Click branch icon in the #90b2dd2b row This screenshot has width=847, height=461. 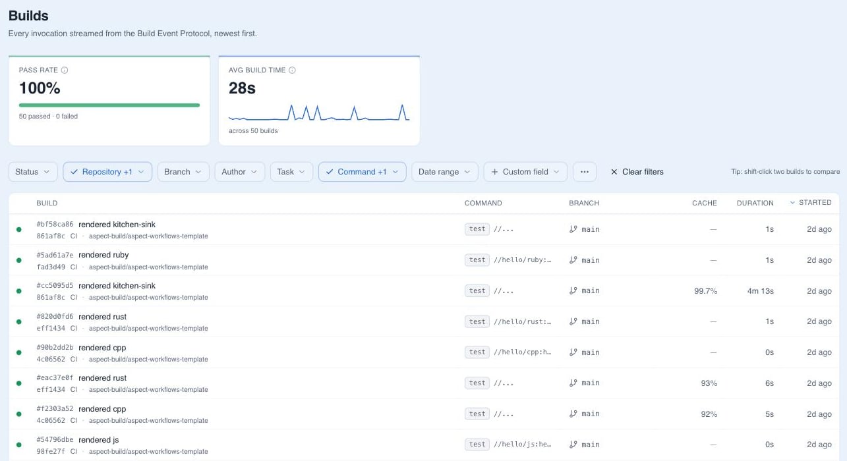(x=573, y=352)
